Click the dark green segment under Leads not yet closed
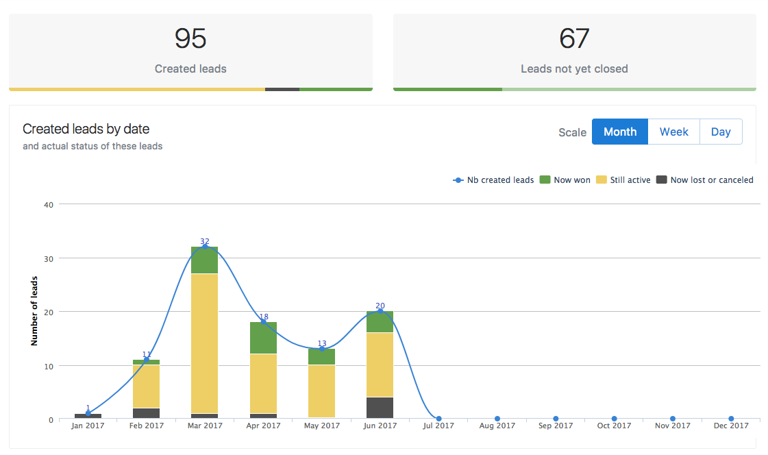The image size is (768, 455). click(x=447, y=89)
